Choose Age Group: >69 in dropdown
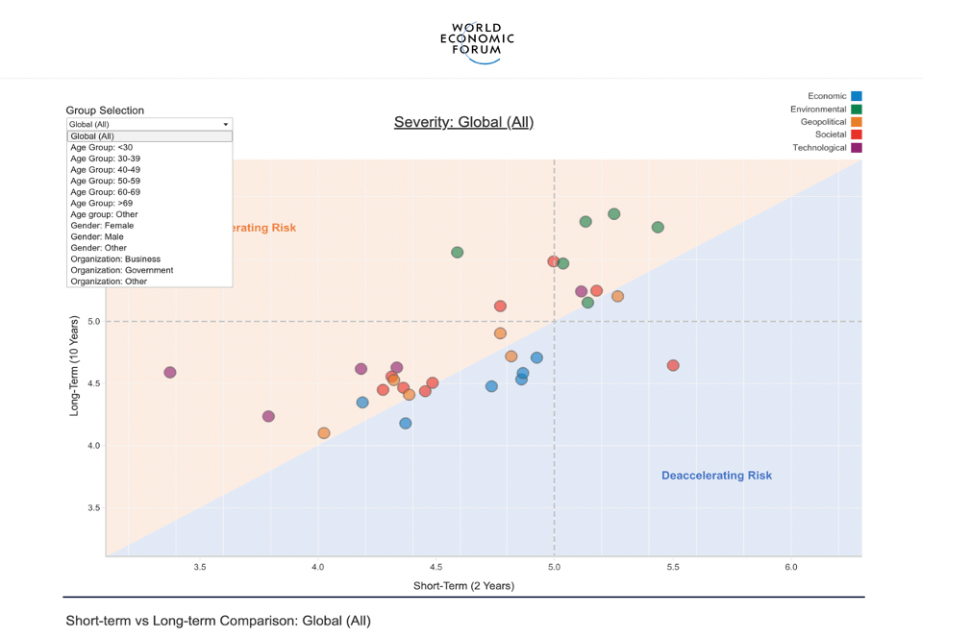This screenshot has height=638, width=971. [x=149, y=203]
